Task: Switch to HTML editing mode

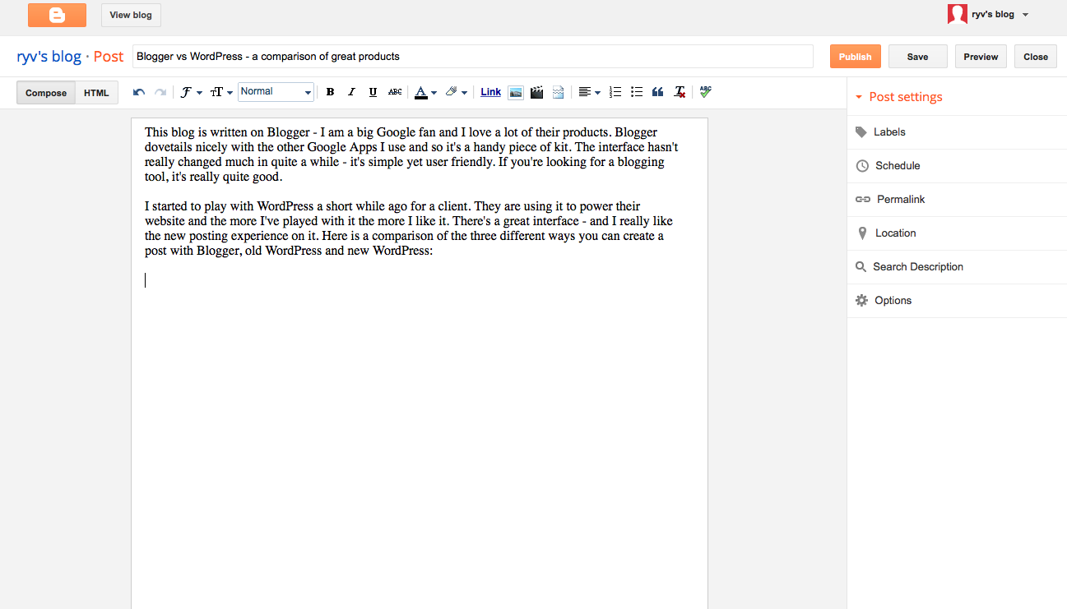Action: (96, 93)
